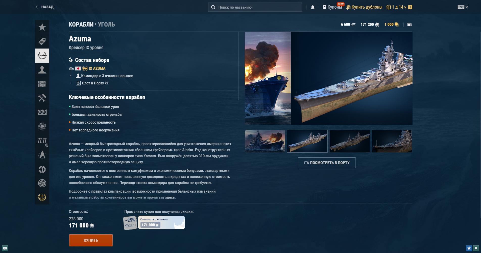
Task: Open the golden anchor wreath category
Action: [x=42, y=197]
